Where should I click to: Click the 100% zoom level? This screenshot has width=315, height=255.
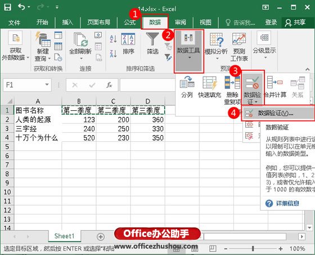[x=297, y=249]
